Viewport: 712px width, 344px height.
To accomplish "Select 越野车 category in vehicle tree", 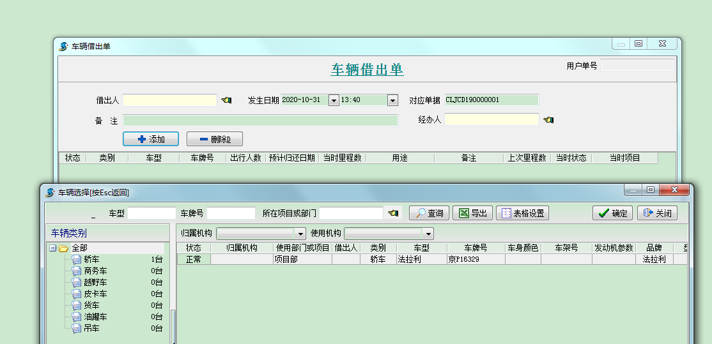I will coord(95,282).
